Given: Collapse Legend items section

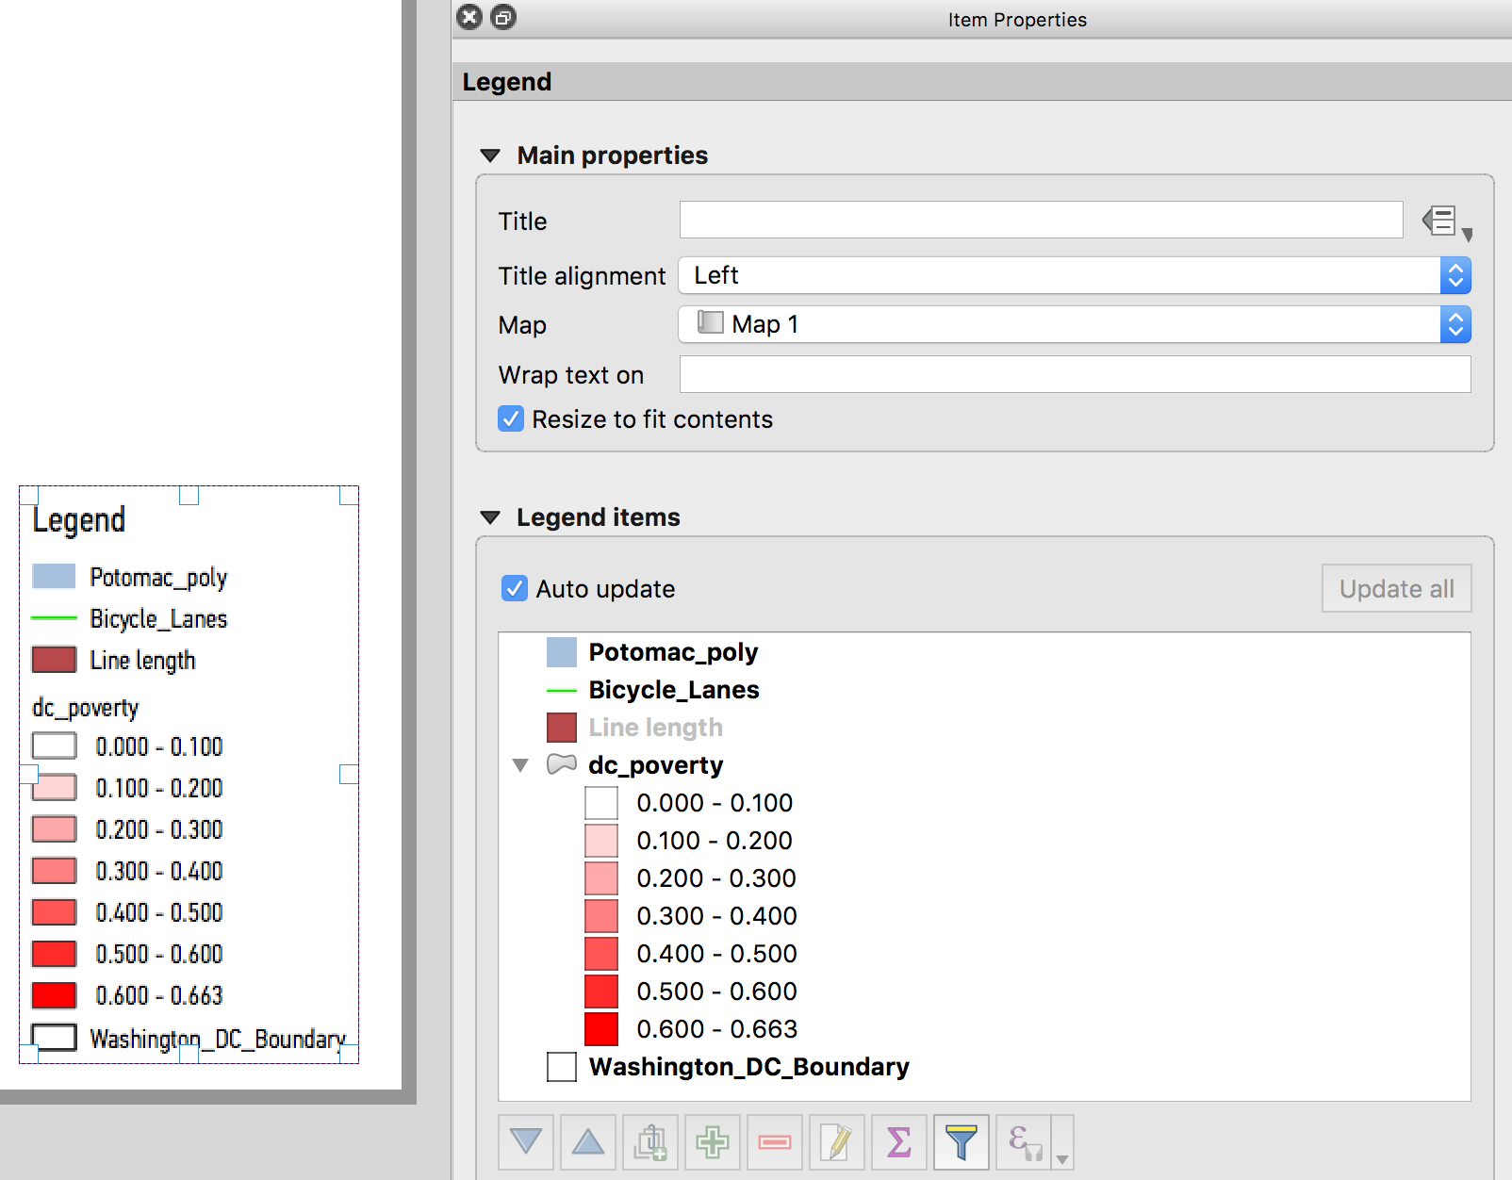Looking at the screenshot, I should [490, 517].
